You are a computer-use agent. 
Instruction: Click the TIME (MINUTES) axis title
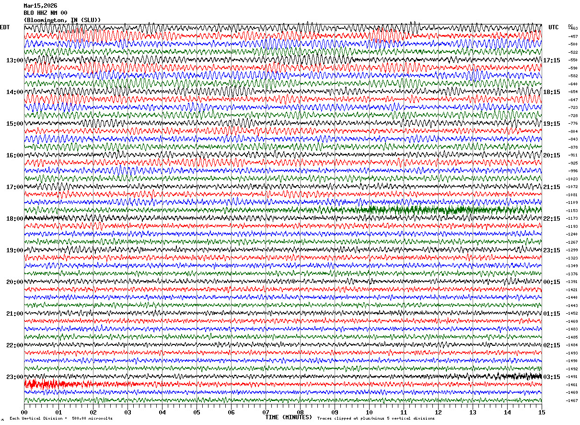point(288,417)
